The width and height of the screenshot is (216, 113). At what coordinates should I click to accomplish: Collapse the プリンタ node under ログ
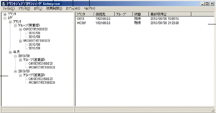click(x=10, y=22)
